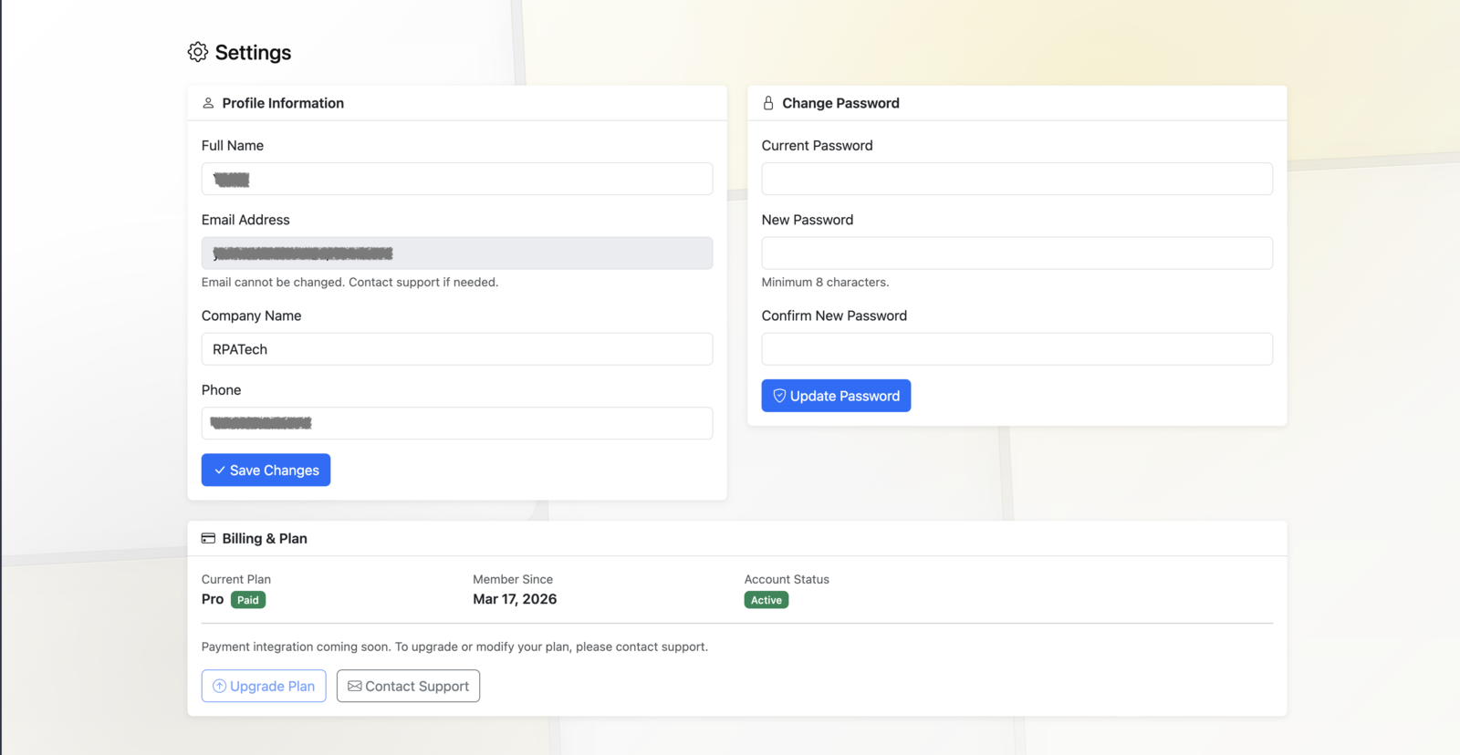This screenshot has height=755, width=1460.
Task: Click the 'Settings' page heading text
Action: [x=253, y=53]
